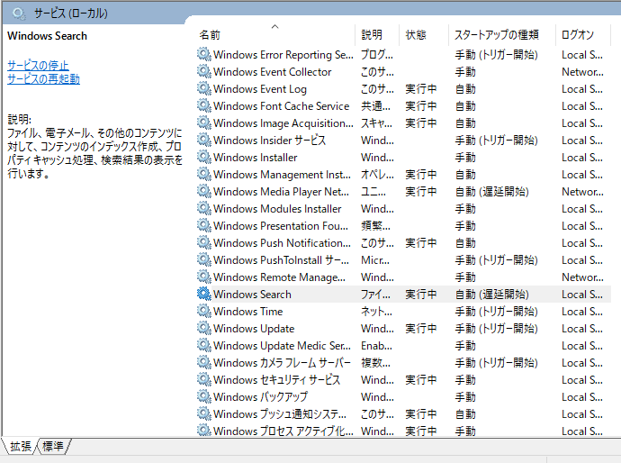
Task: Click 自動 (遅延開始) in Windows Search row
Action: point(492,295)
